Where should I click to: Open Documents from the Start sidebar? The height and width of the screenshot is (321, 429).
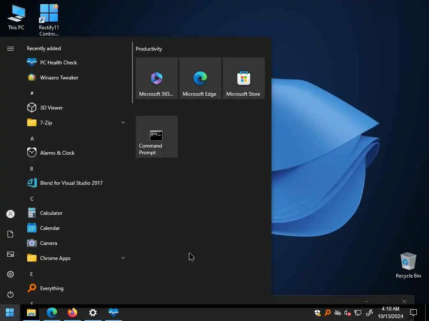point(10,234)
